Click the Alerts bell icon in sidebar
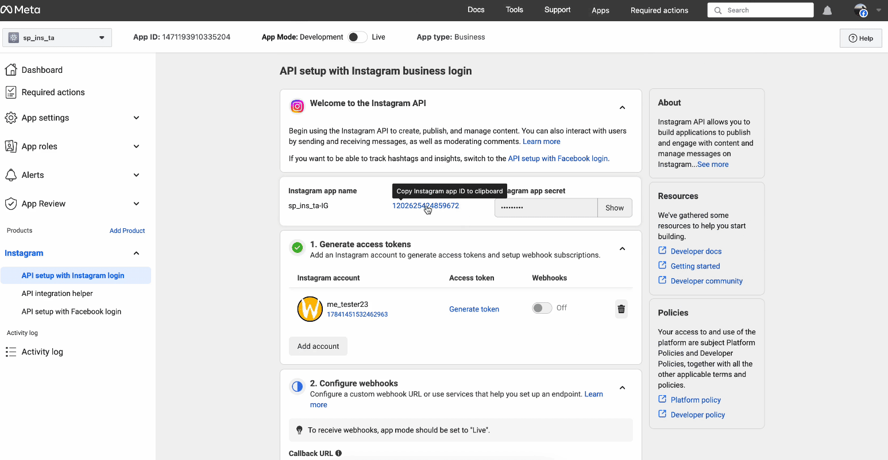This screenshot has width=888, height=460. pyautogui.click(x=10, y=175)
